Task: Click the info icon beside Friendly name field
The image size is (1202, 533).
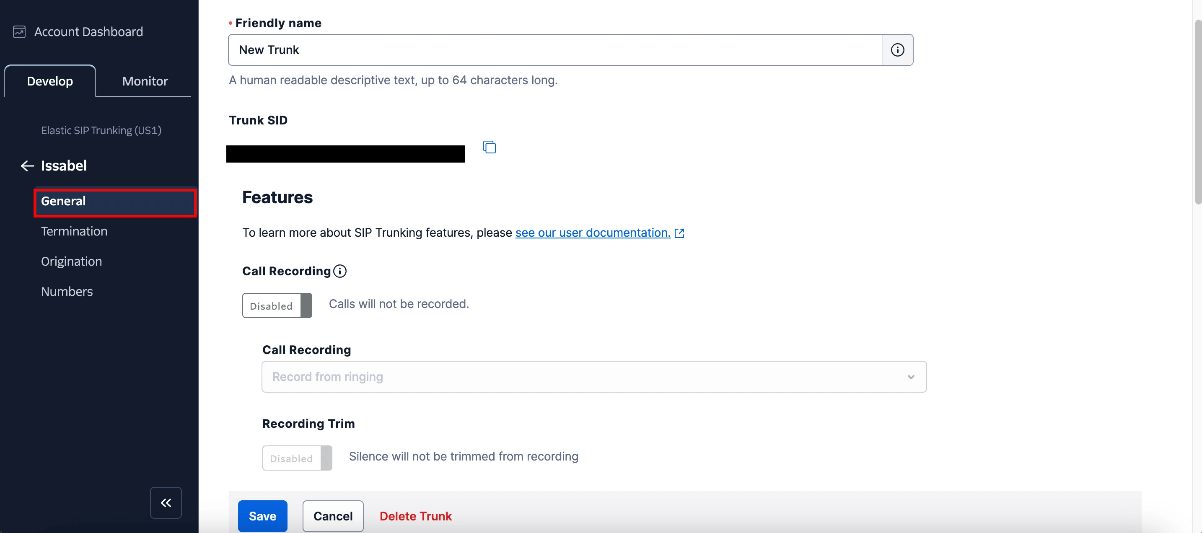Action: [x=897, y=49]
